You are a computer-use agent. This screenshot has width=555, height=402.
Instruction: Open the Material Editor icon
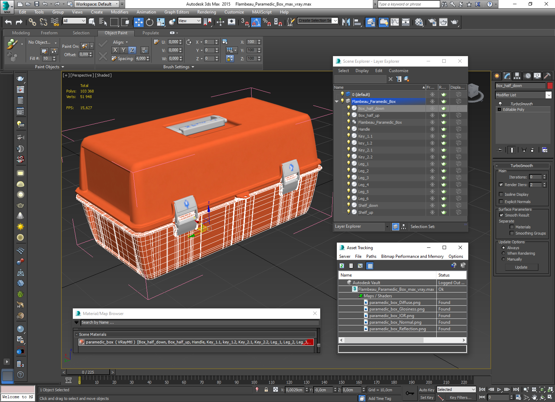(419, 22)
